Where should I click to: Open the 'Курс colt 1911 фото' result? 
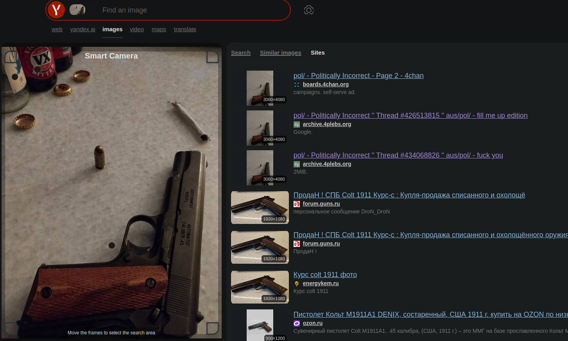tap(325, 275)
